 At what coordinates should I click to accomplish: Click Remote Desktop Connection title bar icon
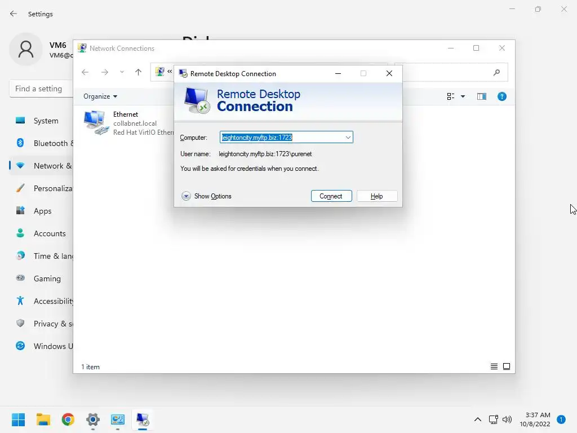pos(183,74)
